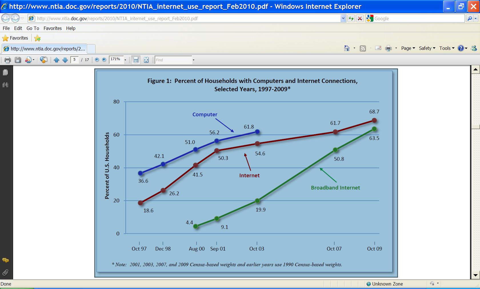Refresh the current page
The width and height of the screenshot is (480, 289).
click(x=351, y=19)
